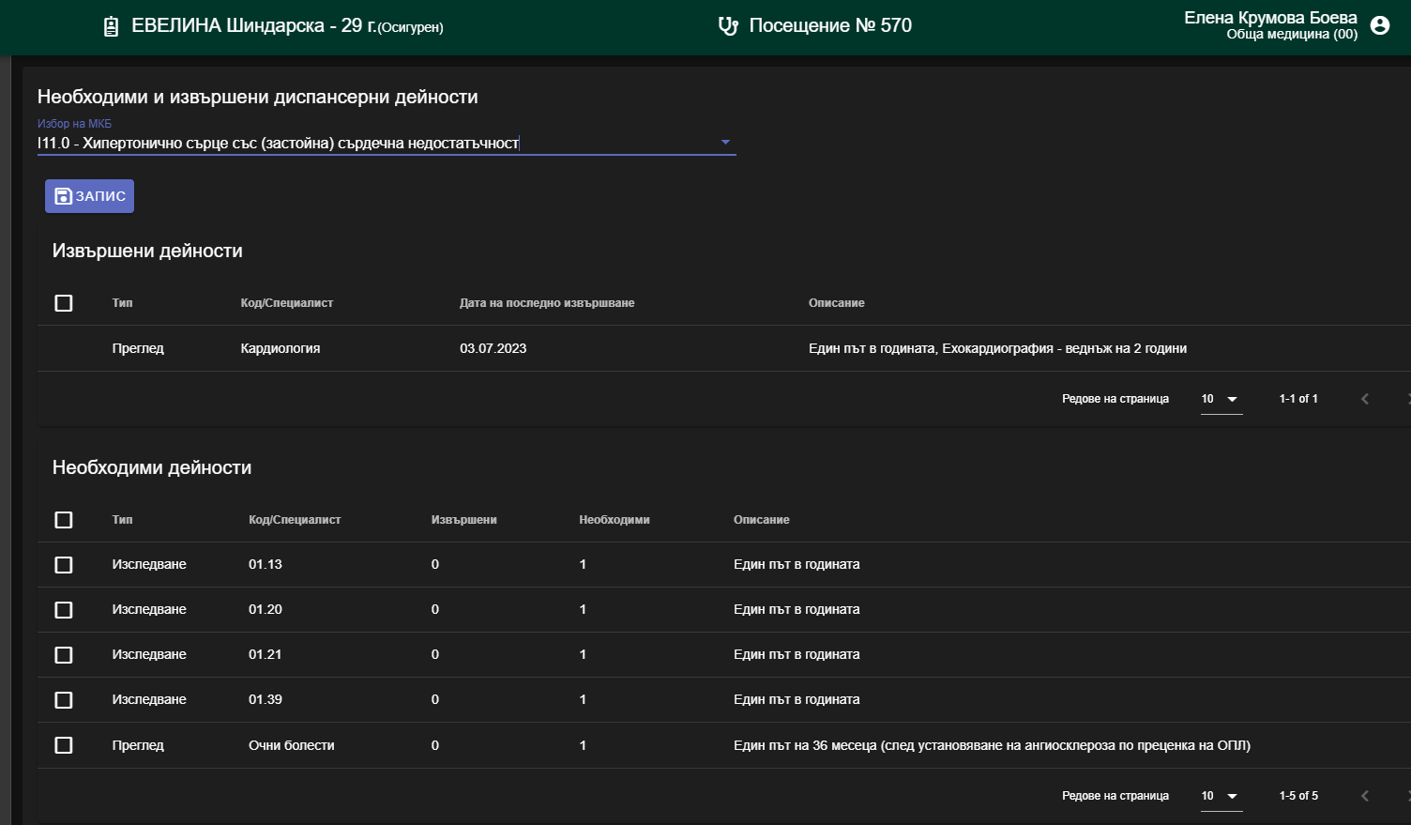Click the ангиосклероза description in last row
This screenshot has width=1411, height=825.
pyautogui.click(x=992, y=745)
